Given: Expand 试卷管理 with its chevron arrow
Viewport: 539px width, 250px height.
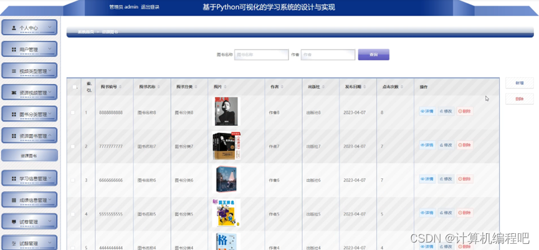Looking at the screenshot, I should point(50,221).
